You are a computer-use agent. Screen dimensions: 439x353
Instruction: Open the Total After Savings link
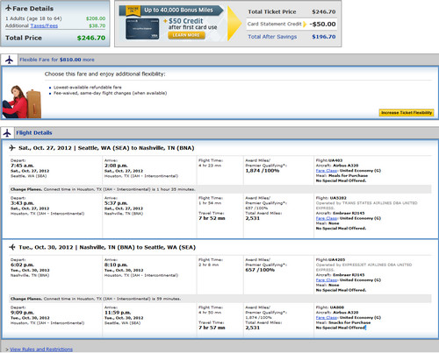click(x=272, y=37)
